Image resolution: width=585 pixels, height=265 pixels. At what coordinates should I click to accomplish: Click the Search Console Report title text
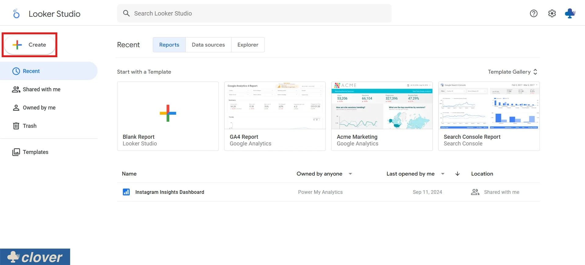click(x=472, y=137)
